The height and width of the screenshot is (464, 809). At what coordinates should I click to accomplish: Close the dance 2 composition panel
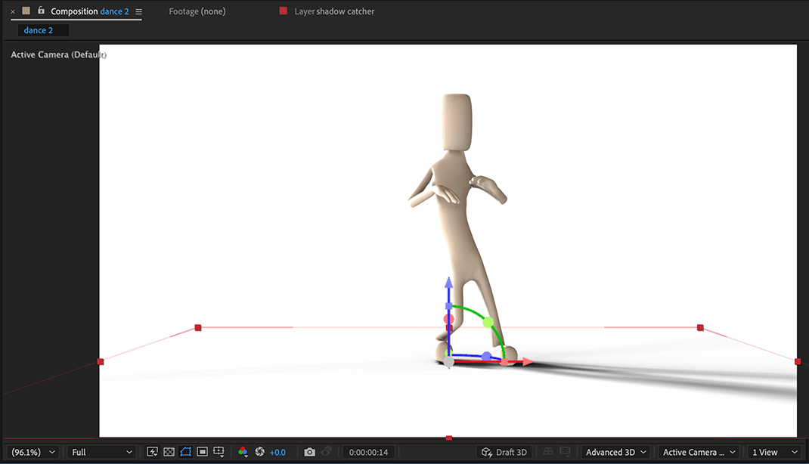click(13, 11)
